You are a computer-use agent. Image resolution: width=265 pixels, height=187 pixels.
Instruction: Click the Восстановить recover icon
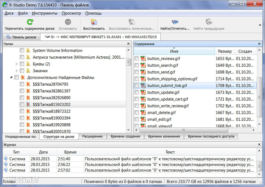tap(94, 22)
